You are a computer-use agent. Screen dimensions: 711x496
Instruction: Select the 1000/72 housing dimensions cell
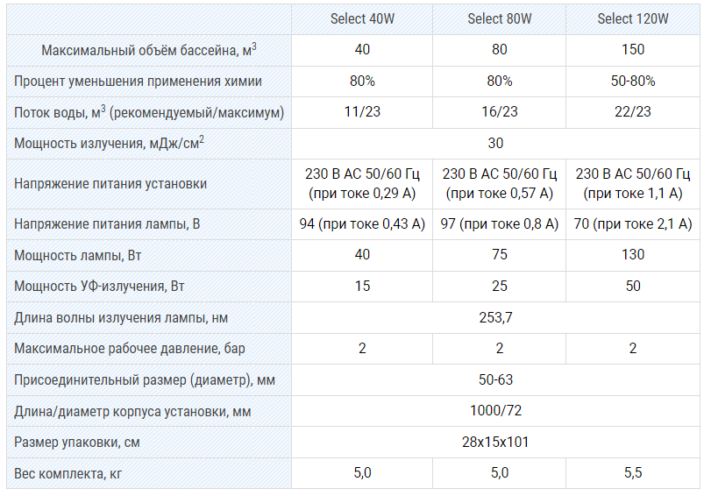(495, 411)
